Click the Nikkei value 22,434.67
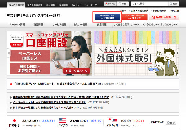This screenshot has width=186, height=130. [x=30, y=121]
